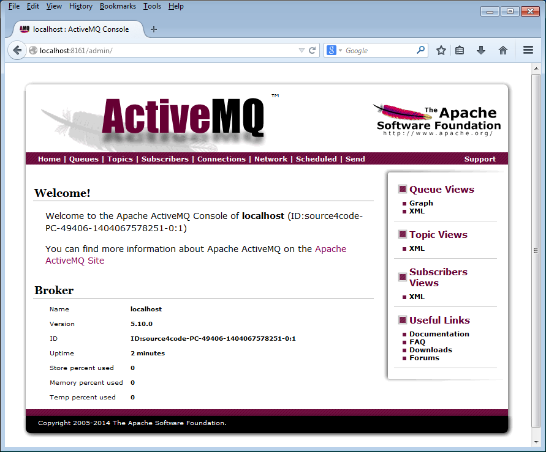
Task: Click the Support link
Action: point(479,159)
